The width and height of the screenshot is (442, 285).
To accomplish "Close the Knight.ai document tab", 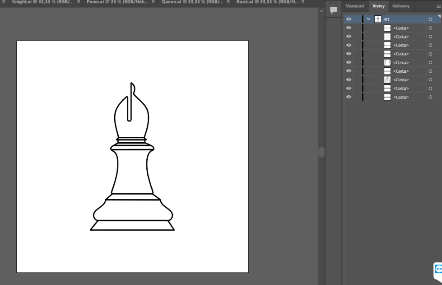I will point(79,2).
